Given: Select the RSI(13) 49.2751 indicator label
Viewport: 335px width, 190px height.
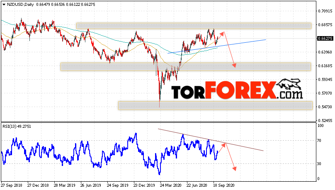Looking at the screenshot, I should 17,126.
